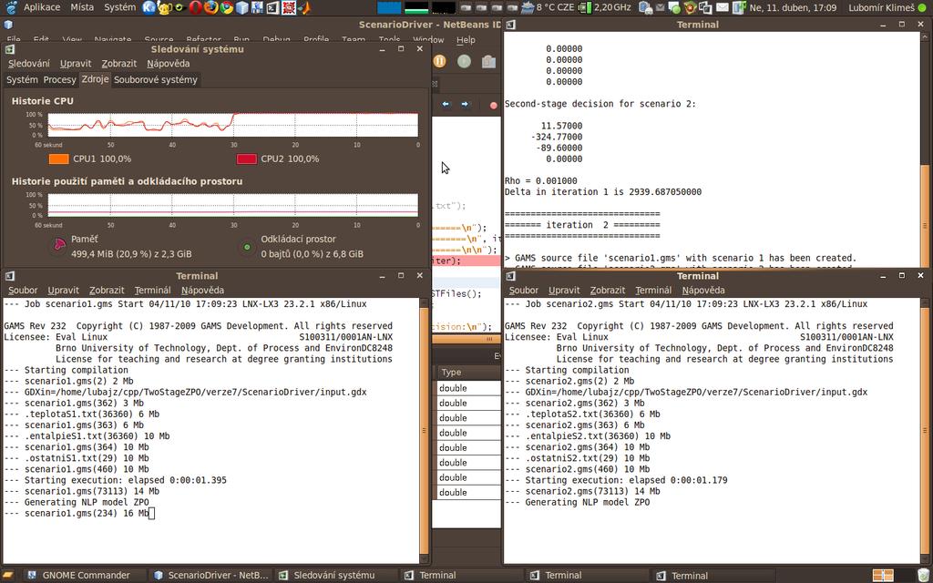Click the red CPU2 color swatch
Viewport: 933px width, 583px height.
pyautogui.click(x=246, y=159)
